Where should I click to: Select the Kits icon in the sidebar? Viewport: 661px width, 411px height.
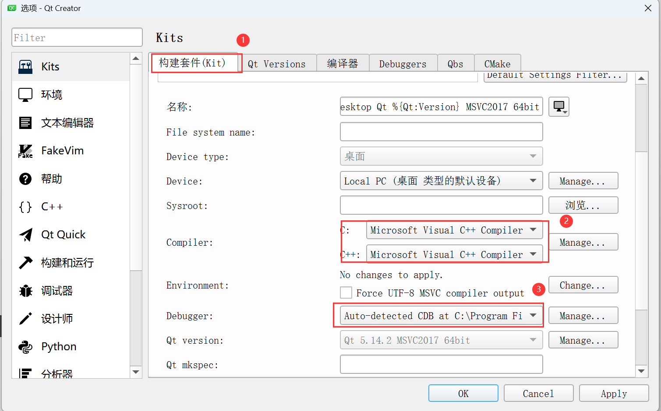tap(25, 66)
